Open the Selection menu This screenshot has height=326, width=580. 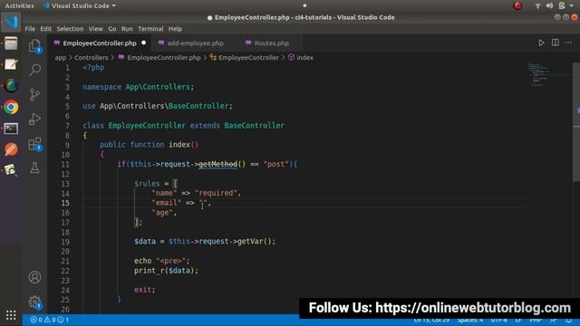click(x=70, y=29)
